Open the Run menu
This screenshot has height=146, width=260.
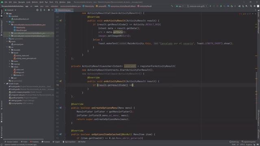coord(46,2)
